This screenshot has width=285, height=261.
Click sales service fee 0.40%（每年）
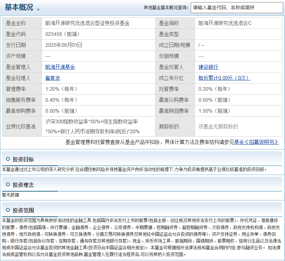click(x=61, y=100)
